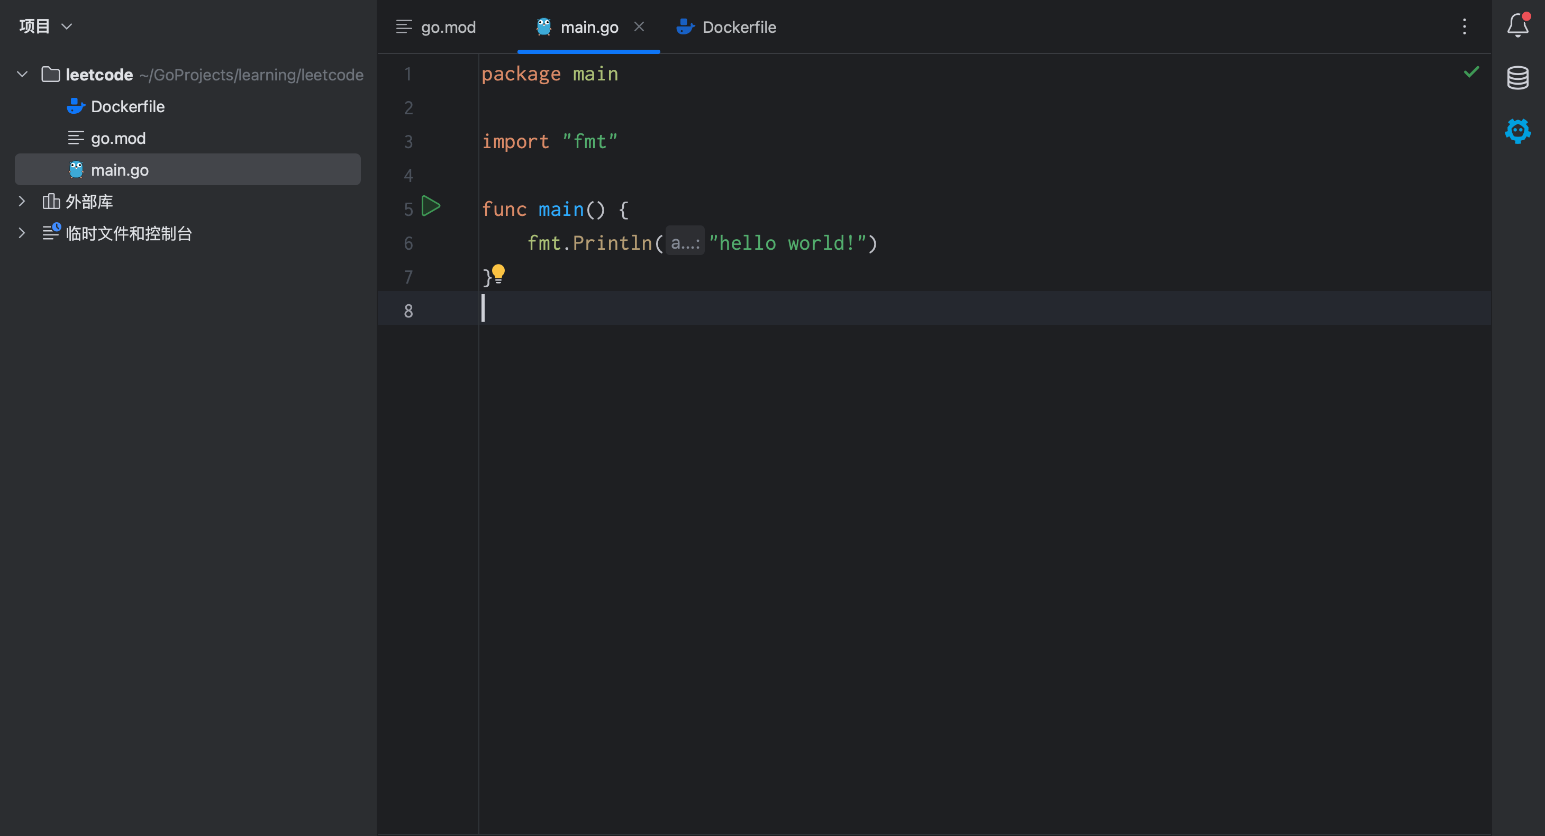Viewport: 1545px width, 836px height.
Task: Switch to the go.mod tab
Action: coord(448,27)
